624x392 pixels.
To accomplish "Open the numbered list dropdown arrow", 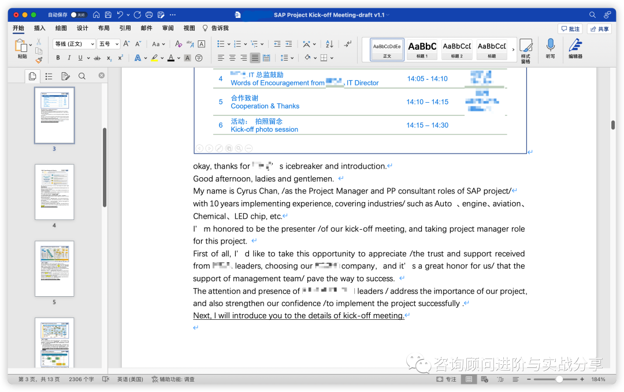I will point(246,44).
